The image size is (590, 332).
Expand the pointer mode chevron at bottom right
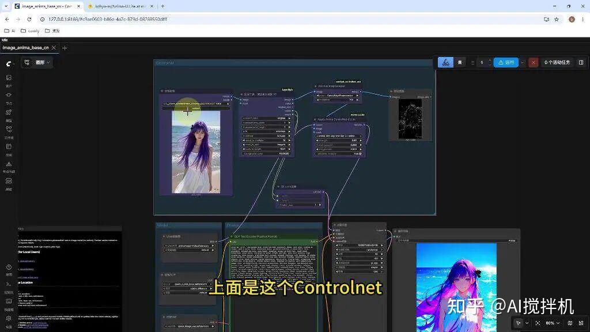(x=527, y=323)
